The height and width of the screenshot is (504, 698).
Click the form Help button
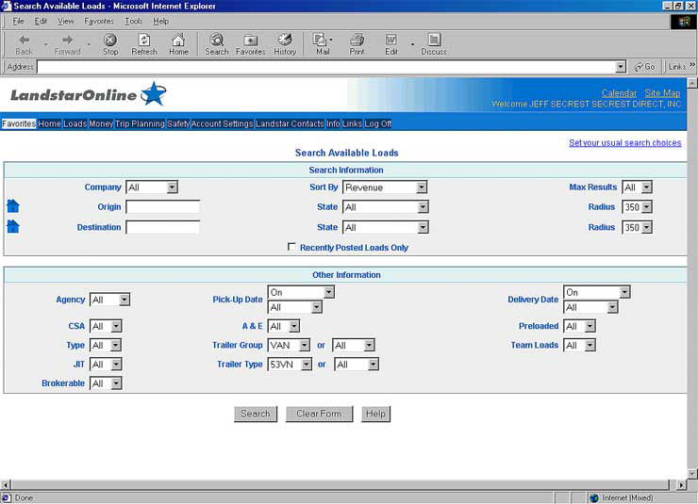[375, 414]
